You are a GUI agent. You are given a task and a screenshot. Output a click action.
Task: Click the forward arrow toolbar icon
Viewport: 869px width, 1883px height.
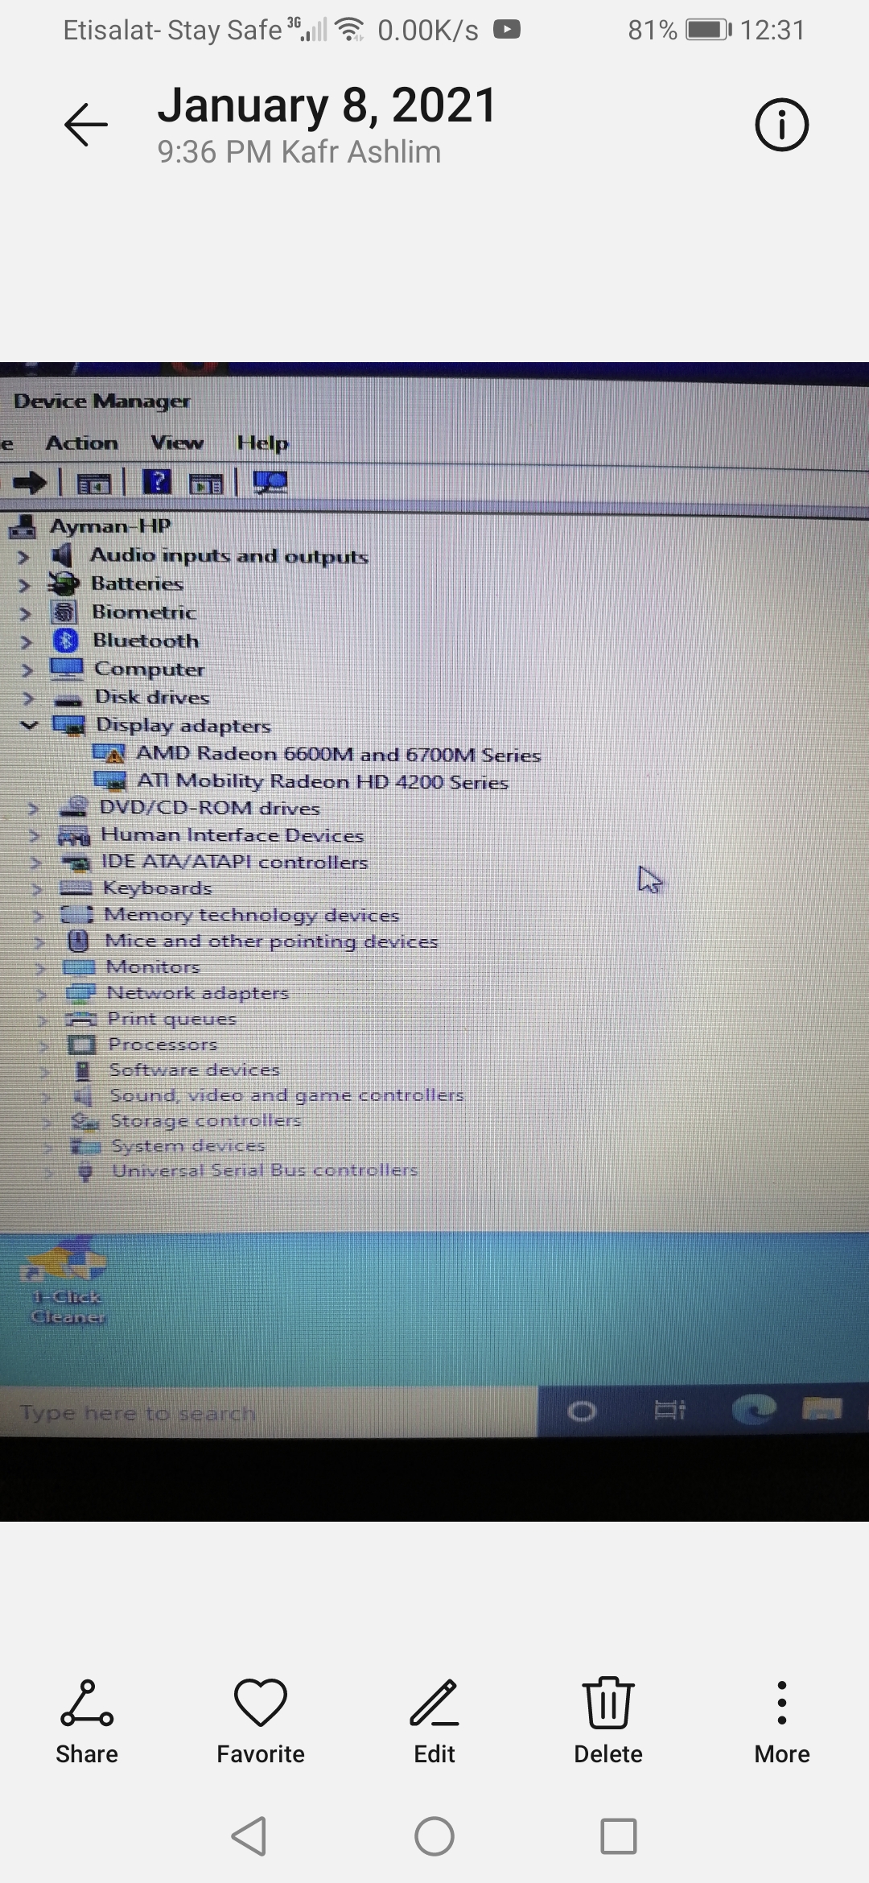point(31,483)
